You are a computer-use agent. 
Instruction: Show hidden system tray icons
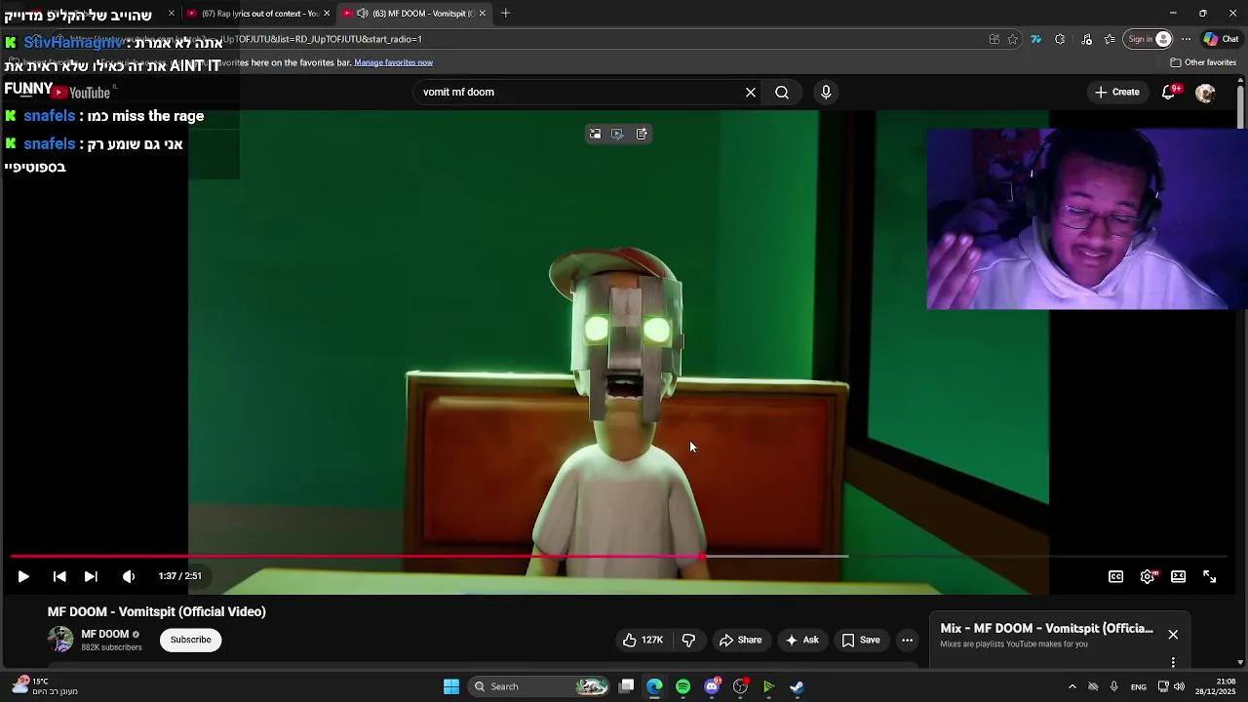pyautogui.click(x=1072, y=686)
